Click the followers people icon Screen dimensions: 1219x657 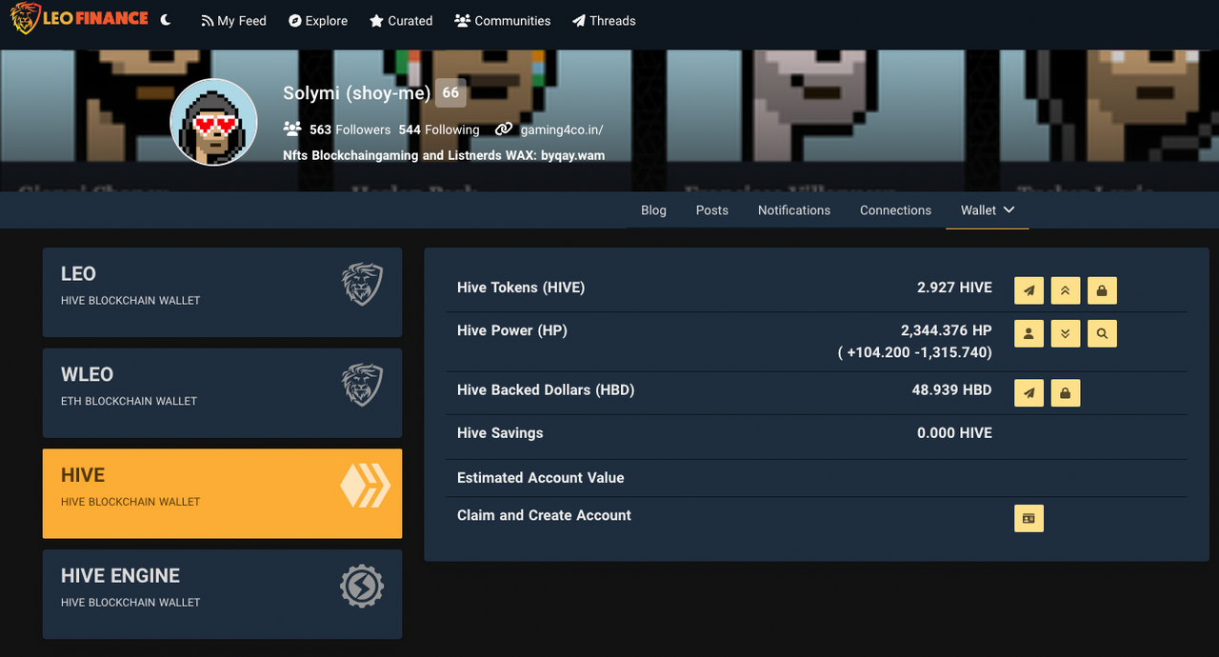[x=292, y=129]
